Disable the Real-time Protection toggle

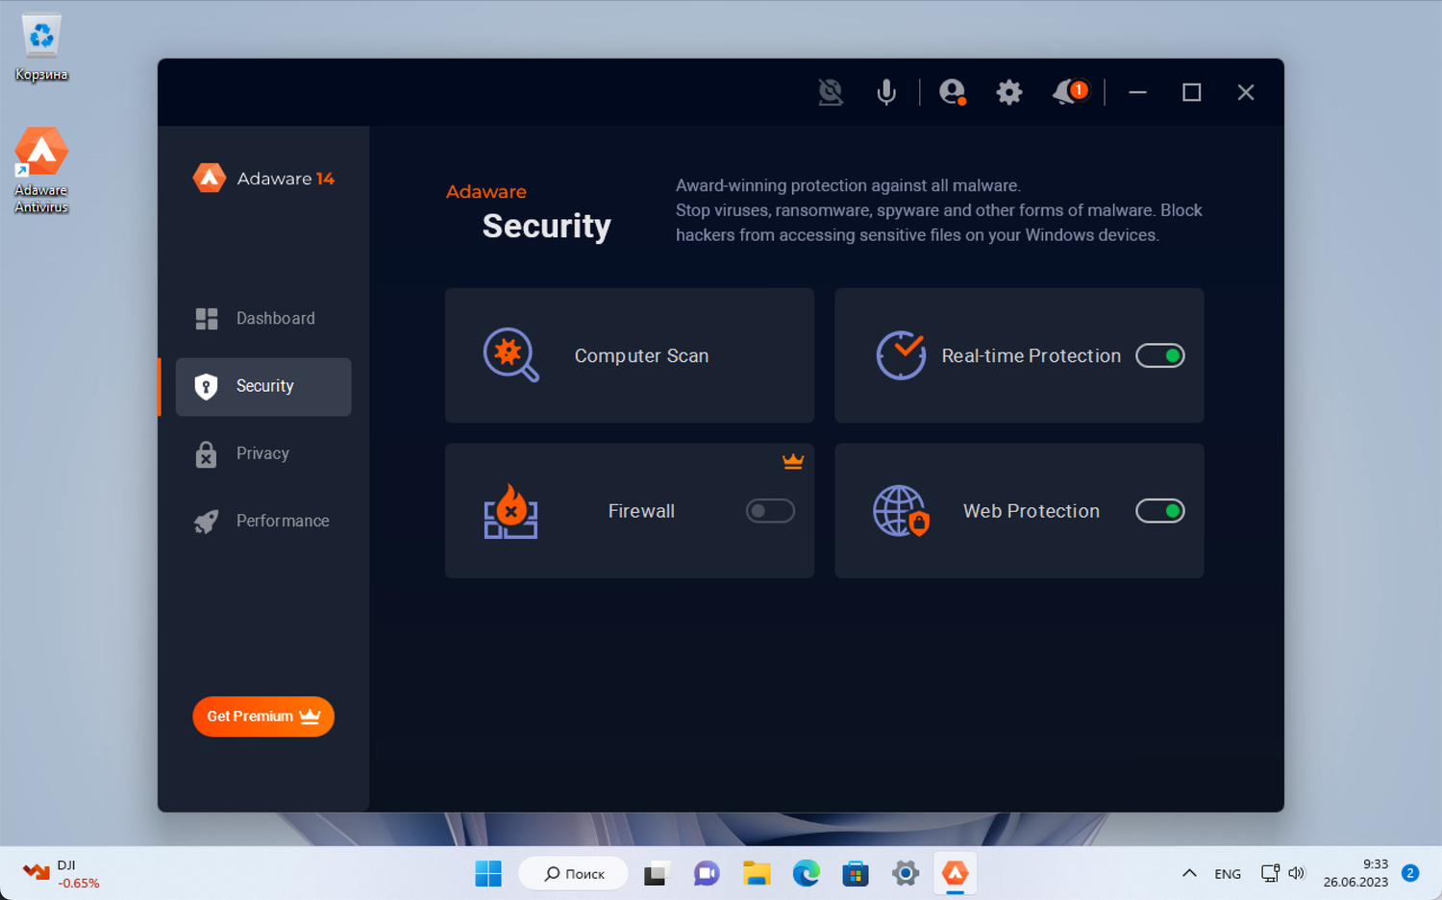click(x=1160, y=355)
